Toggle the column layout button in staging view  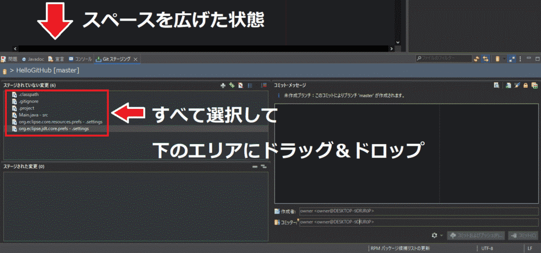(x=512, y=59)
